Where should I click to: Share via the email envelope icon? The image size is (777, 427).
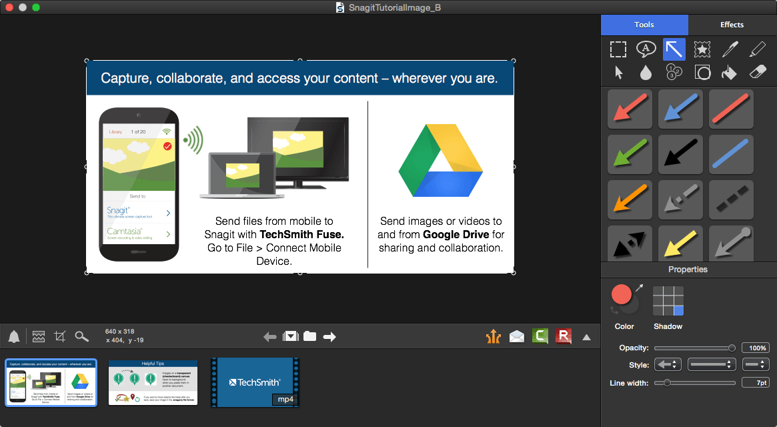click(x=517, y=337)
